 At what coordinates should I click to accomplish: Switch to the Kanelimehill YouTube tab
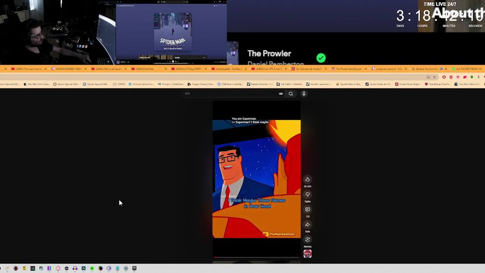pos(228,69)
